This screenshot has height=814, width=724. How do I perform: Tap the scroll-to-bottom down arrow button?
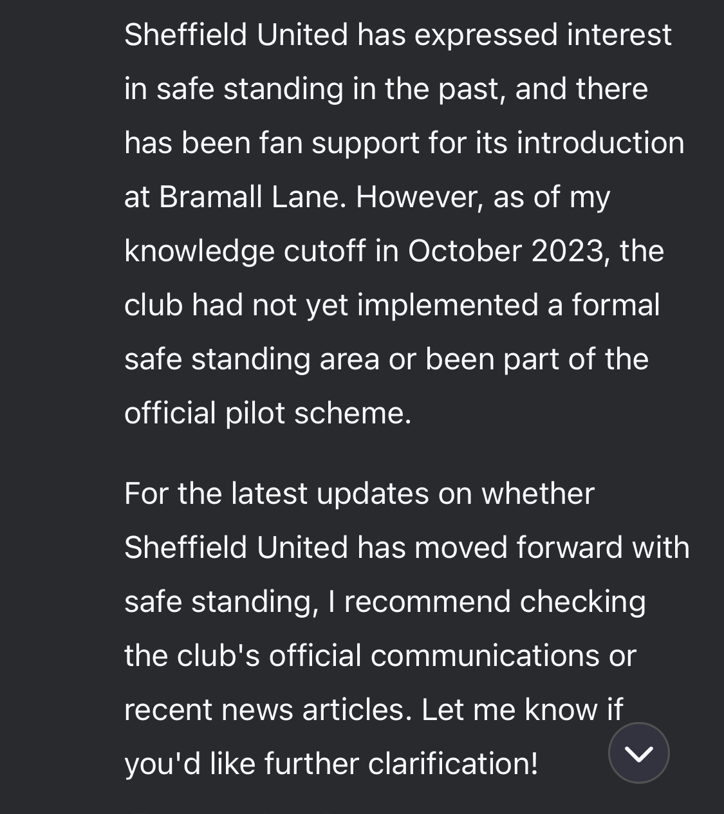(638, 753)
